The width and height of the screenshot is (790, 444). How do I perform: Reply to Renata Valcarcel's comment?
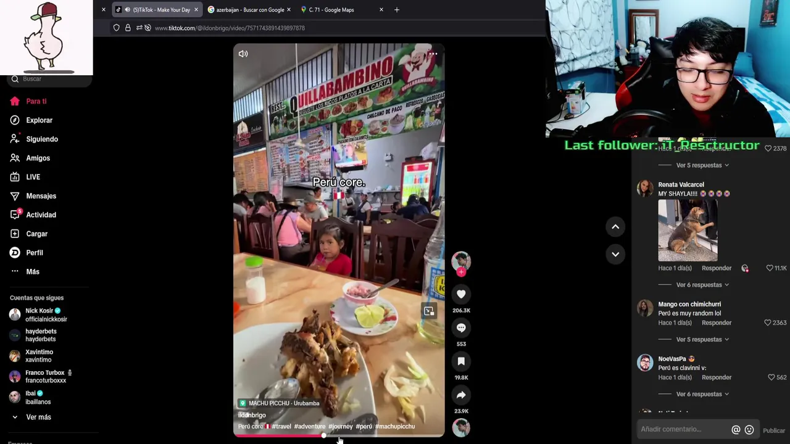[717, 268]
